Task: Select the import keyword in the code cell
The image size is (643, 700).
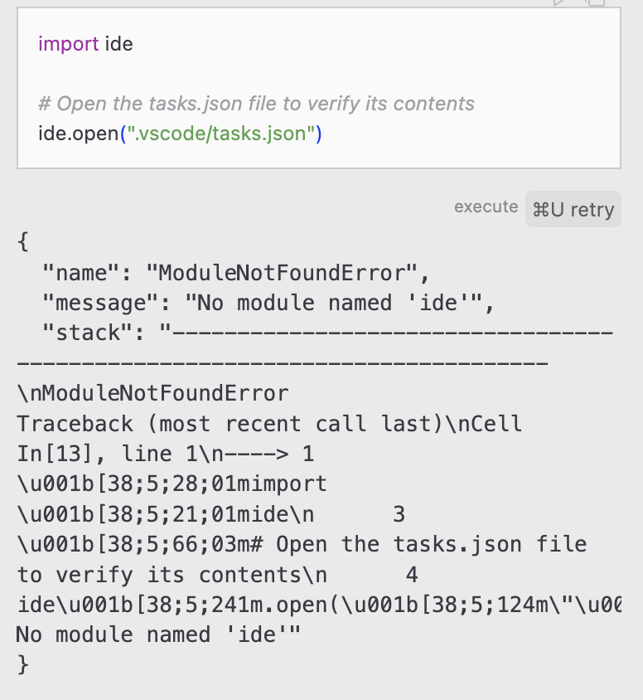Action: (69, 44)
